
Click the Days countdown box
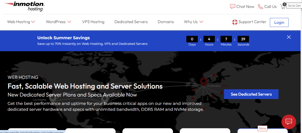tap(192, 39)
